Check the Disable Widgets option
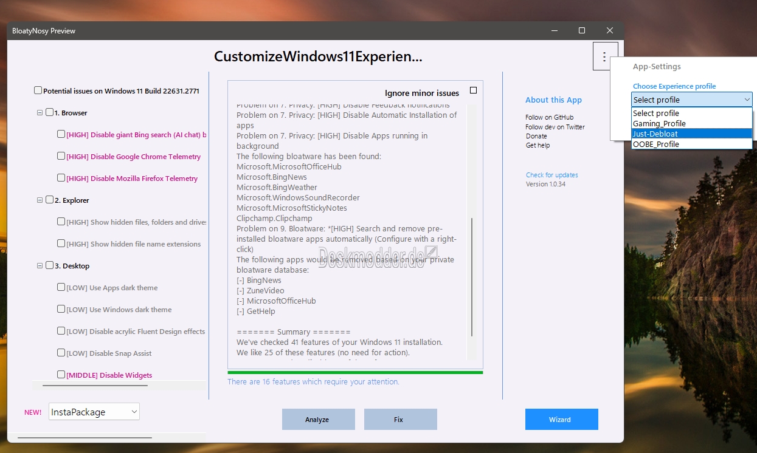The image size is (757, 453). [x=61, y=375]
